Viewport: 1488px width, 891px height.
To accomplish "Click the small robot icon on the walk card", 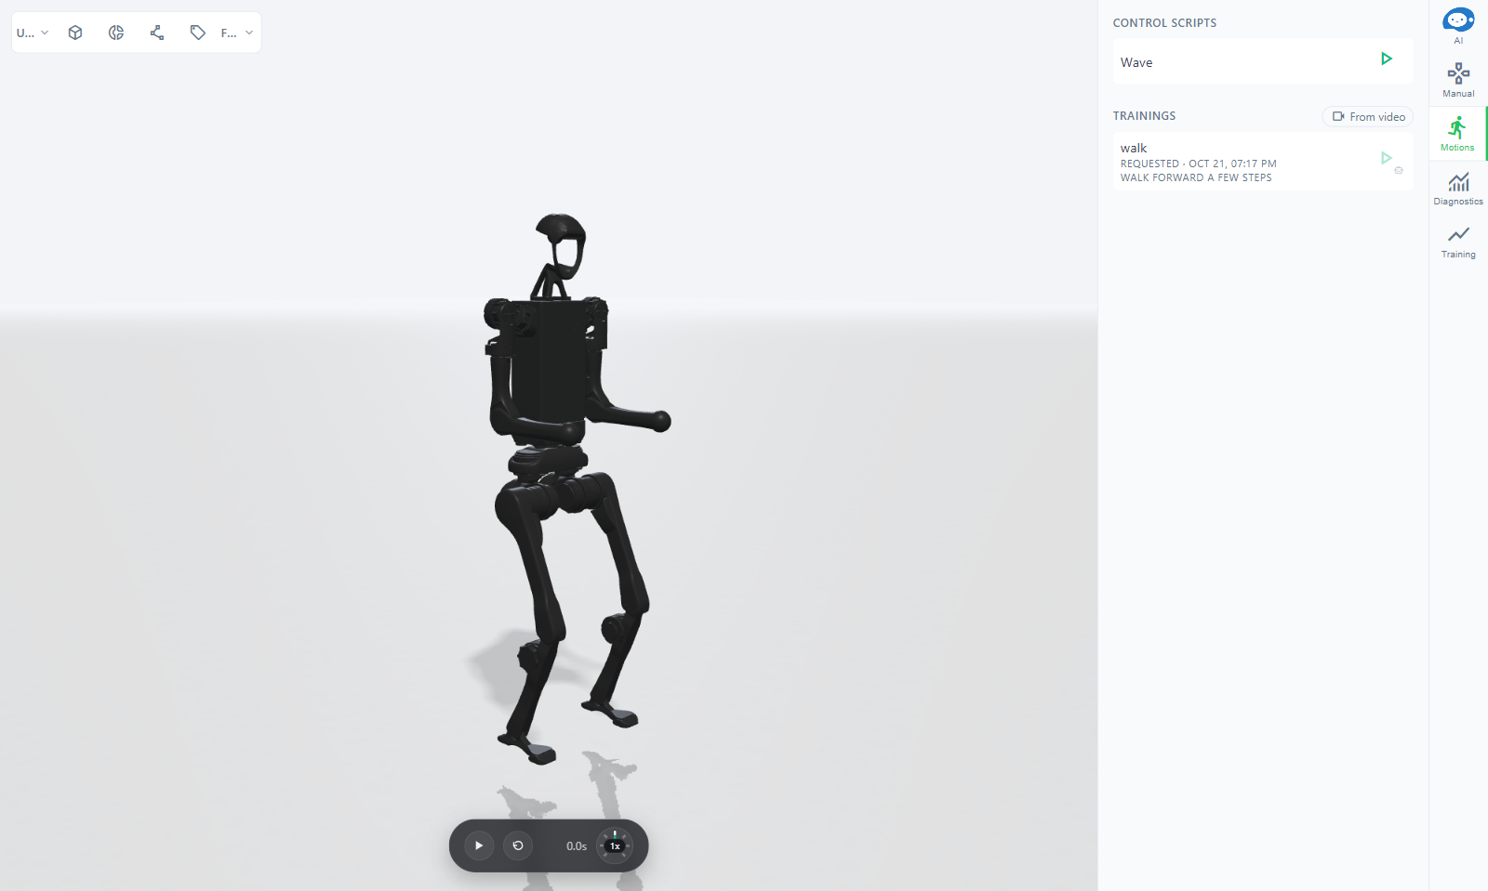I will [x=1399, y=170].
